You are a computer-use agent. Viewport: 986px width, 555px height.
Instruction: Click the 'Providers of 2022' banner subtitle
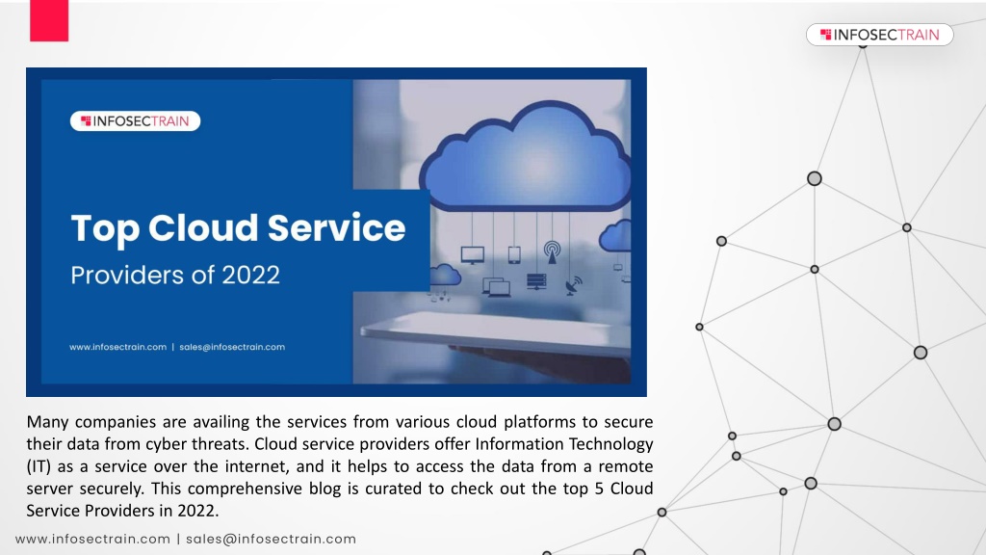point(175,275)
